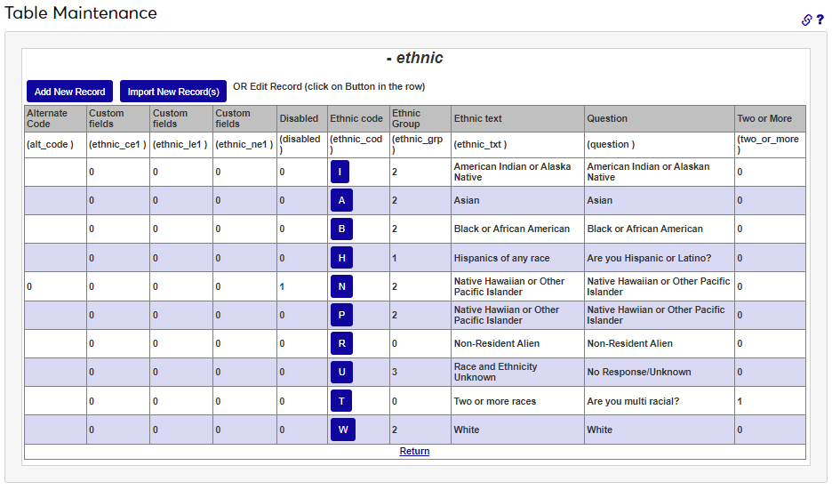Image resolution: width=832 pixels, height=490 pixels.
Task: Click Add New Record button
Action: (69, 92)
